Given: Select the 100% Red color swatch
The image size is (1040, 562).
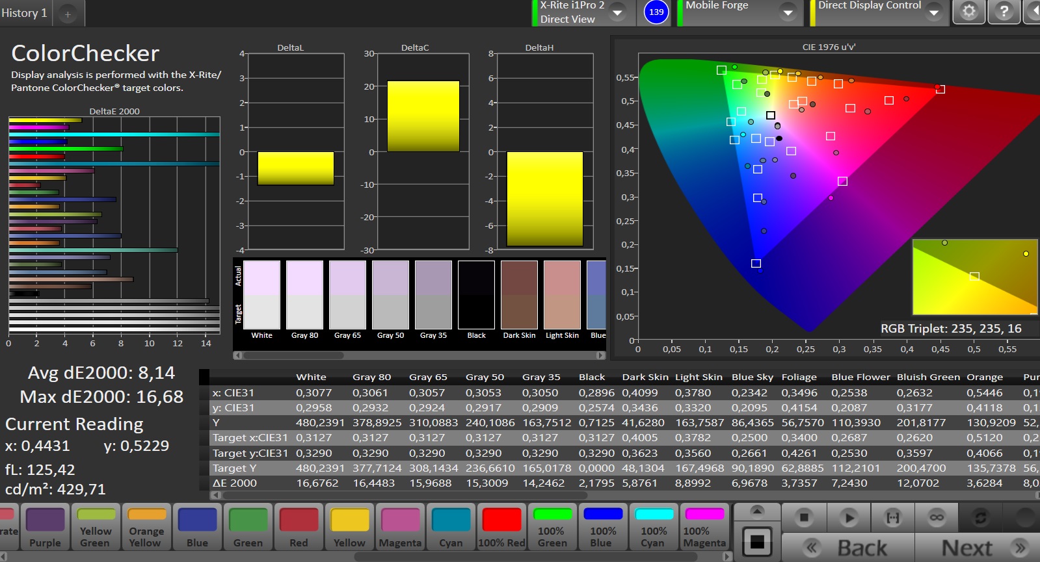Looking at the screenshot, I should [501, 527].
